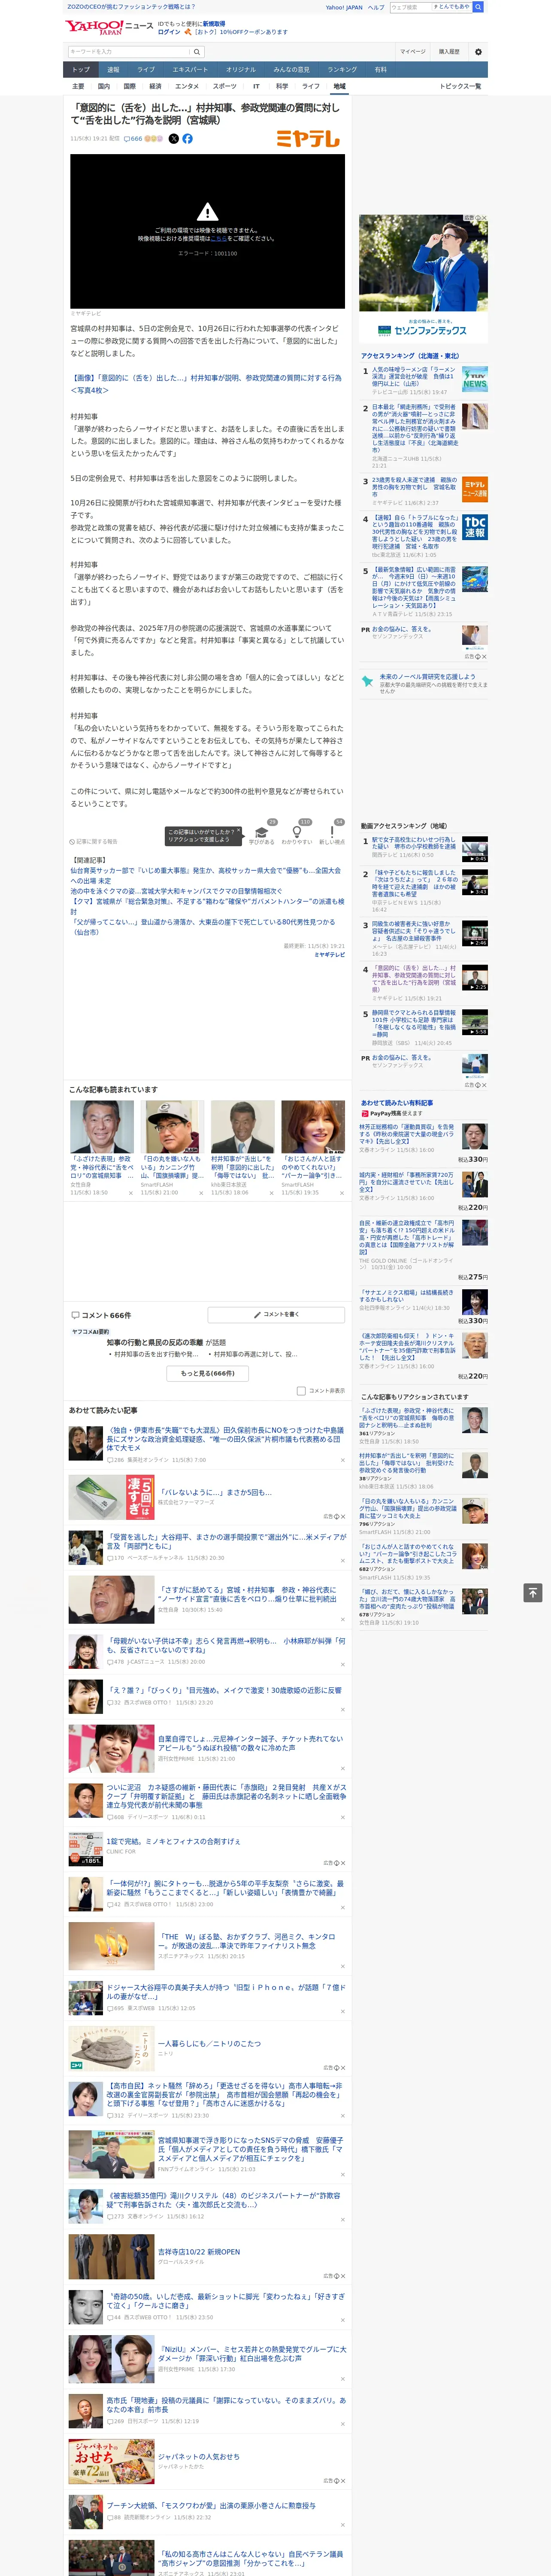Select the エンタメ category
551x2576 pixels.
[x=187, y=86]
